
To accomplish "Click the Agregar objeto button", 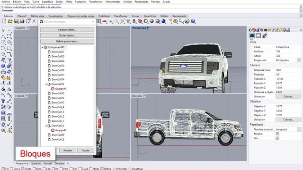I will (67, 30).
